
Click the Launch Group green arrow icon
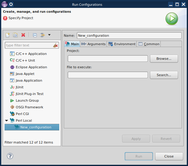[x=12, y=100]
